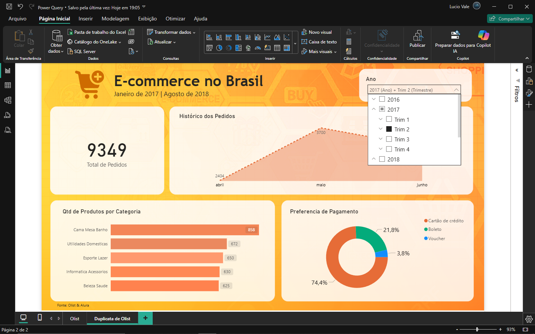Screen dimensions: 535x334
Task: Check the Trim 1 checkbox
Action: coord(389,119)
